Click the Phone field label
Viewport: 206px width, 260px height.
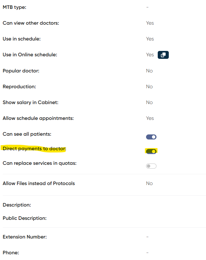pos(11,253)
